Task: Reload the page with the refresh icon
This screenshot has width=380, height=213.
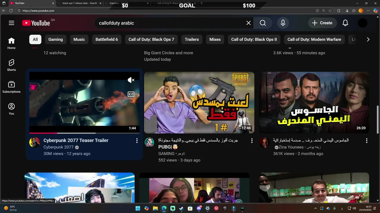Action: (11, 11)
